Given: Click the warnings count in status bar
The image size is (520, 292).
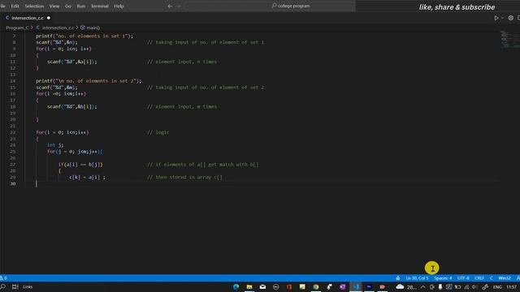Looking at the screenshot, I should [x=3, y=278].
